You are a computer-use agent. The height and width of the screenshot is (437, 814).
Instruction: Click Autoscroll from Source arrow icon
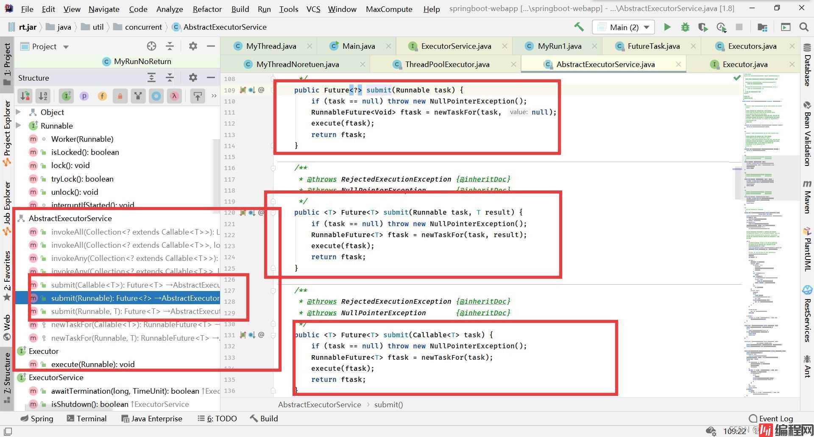coord(198,96)
